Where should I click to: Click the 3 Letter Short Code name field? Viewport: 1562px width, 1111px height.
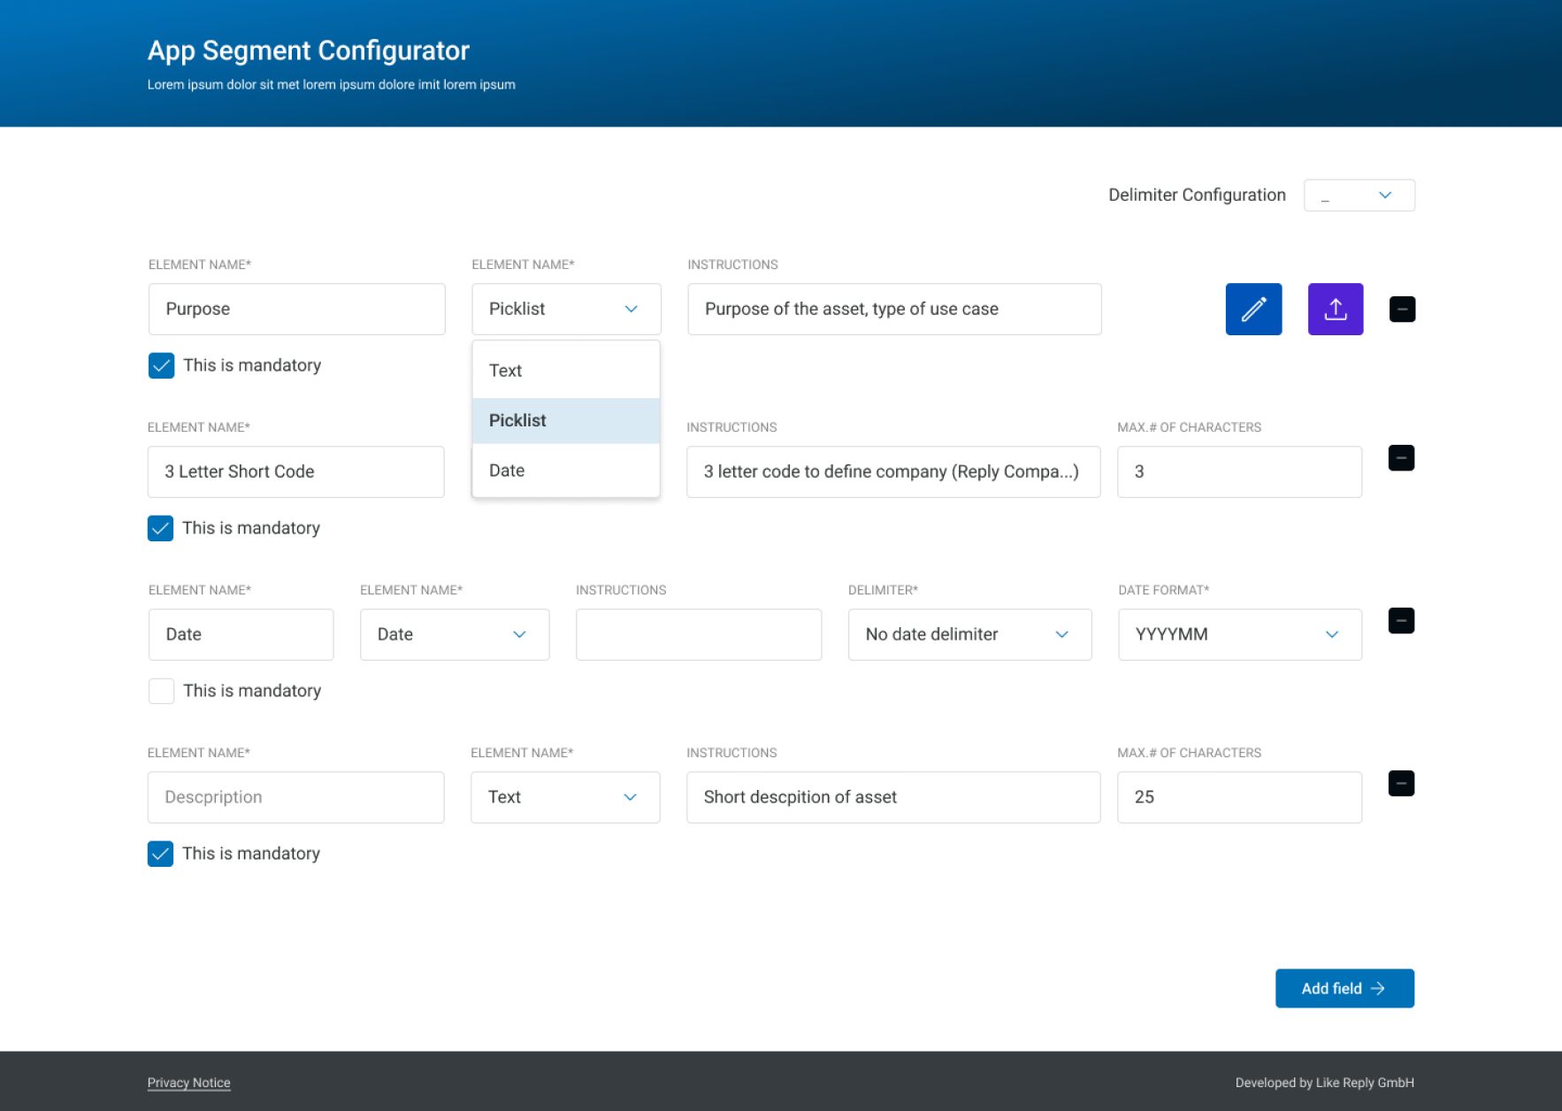tap(295, 471)
